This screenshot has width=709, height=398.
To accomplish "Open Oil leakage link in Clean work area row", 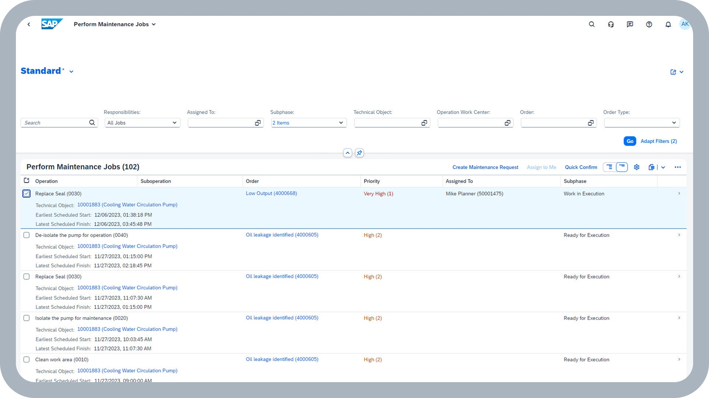I will [282, 359].
